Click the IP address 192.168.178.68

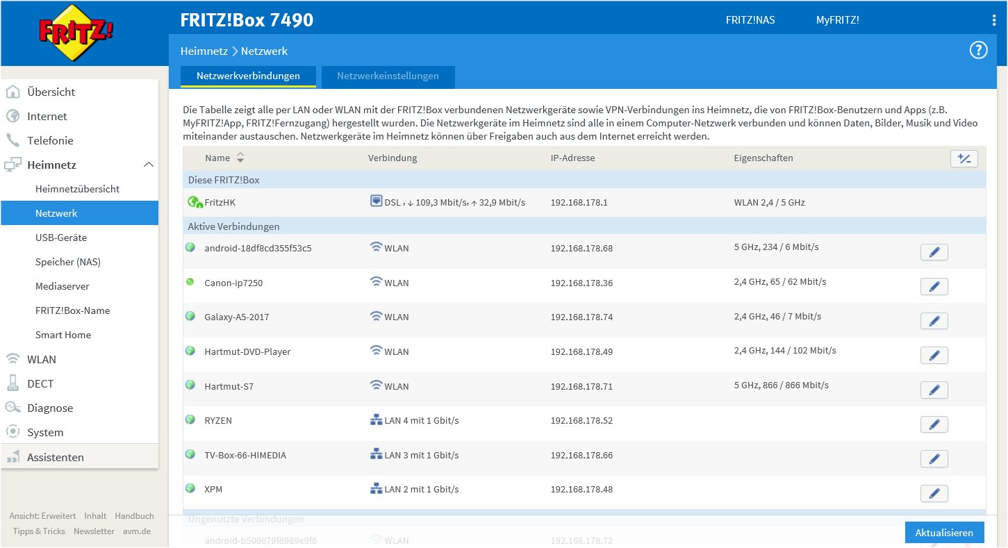coord(581,248)
